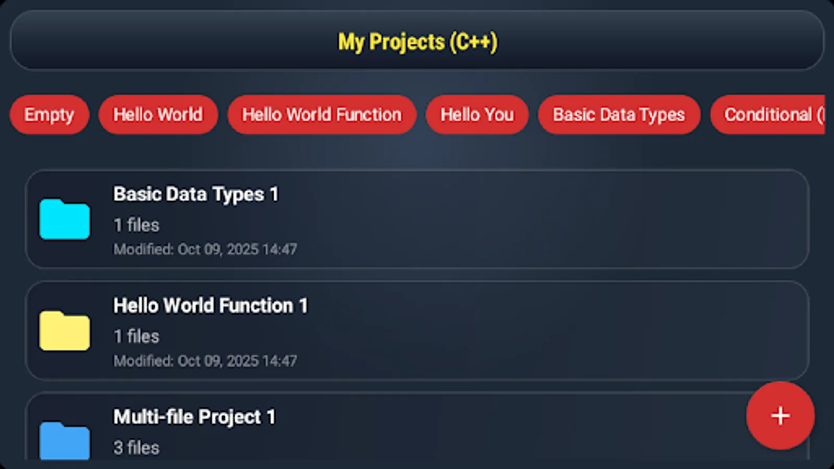Choose the Hello World template chip

coord(158,115)
